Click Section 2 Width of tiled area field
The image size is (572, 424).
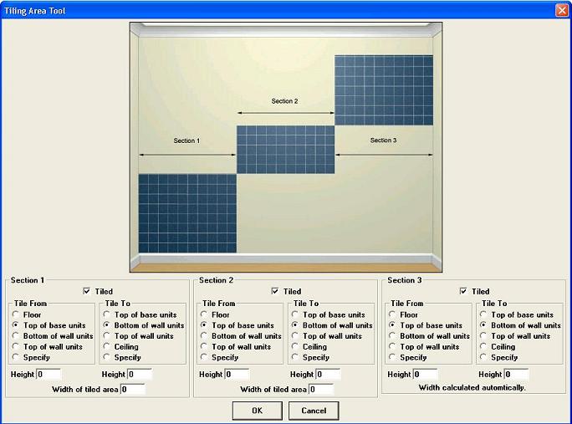(x=321, y=390)
